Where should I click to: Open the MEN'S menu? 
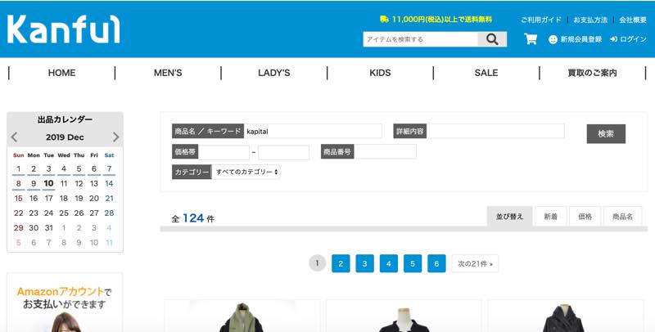168,73
